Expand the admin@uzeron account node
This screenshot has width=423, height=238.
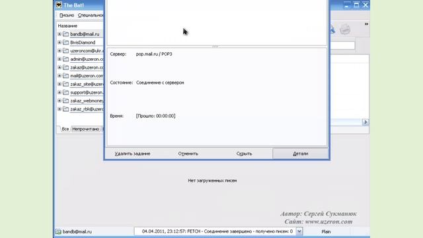pos(59,59)
